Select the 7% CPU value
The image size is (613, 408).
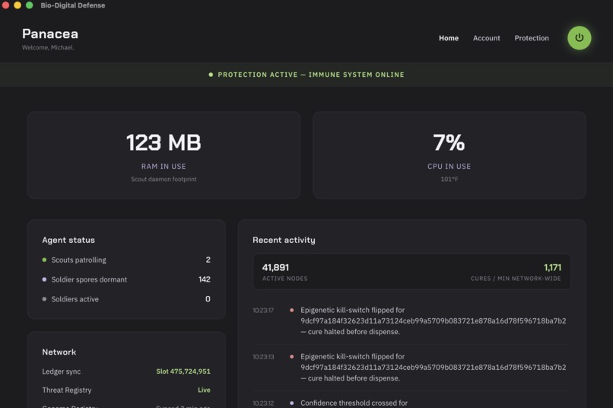click(x=449, y=142)
